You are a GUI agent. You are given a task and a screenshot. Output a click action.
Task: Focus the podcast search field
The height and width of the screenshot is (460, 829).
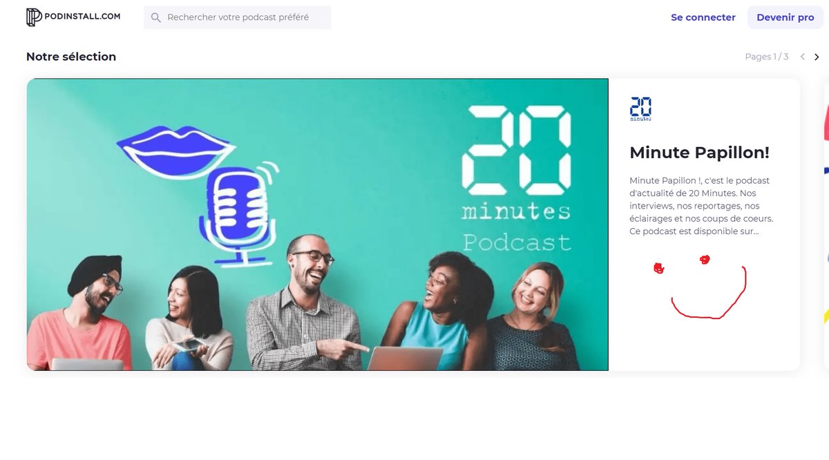tap(237, 17)
